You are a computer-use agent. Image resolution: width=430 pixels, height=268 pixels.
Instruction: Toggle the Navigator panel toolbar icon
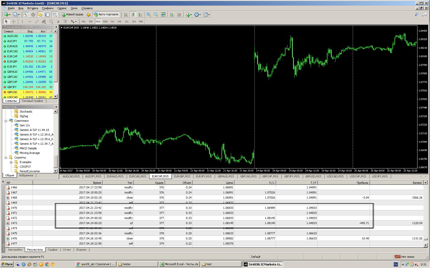[x=40, y=15]
